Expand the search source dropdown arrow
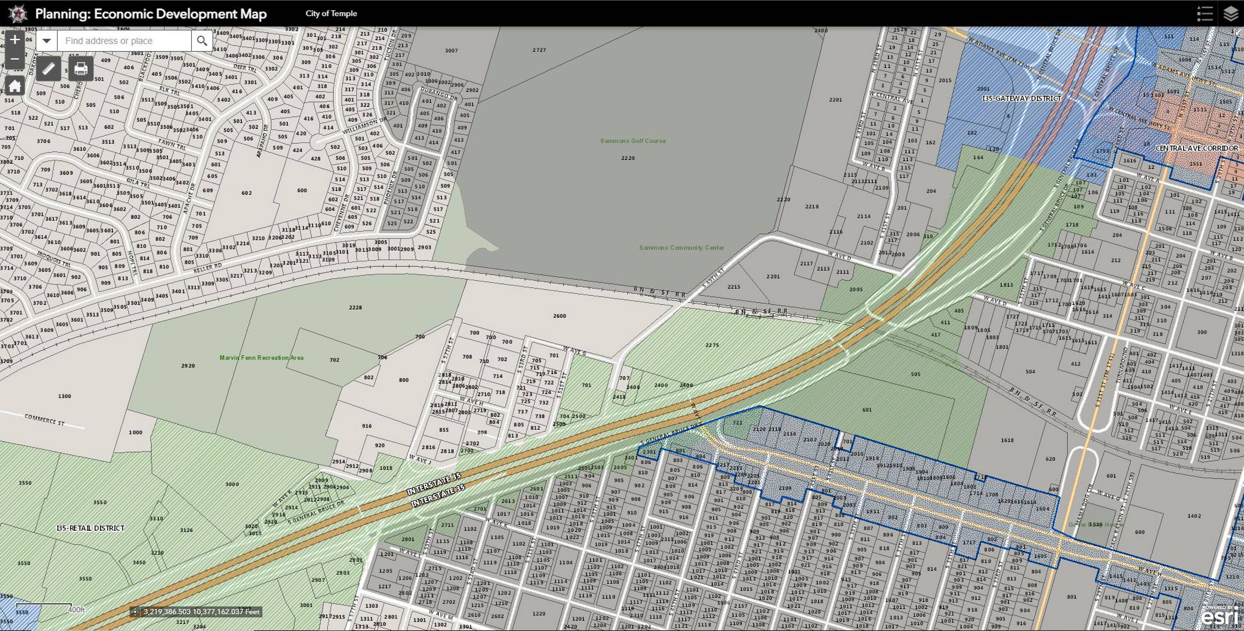Viewport: 1244px width, 631px height. click(47, 41)
